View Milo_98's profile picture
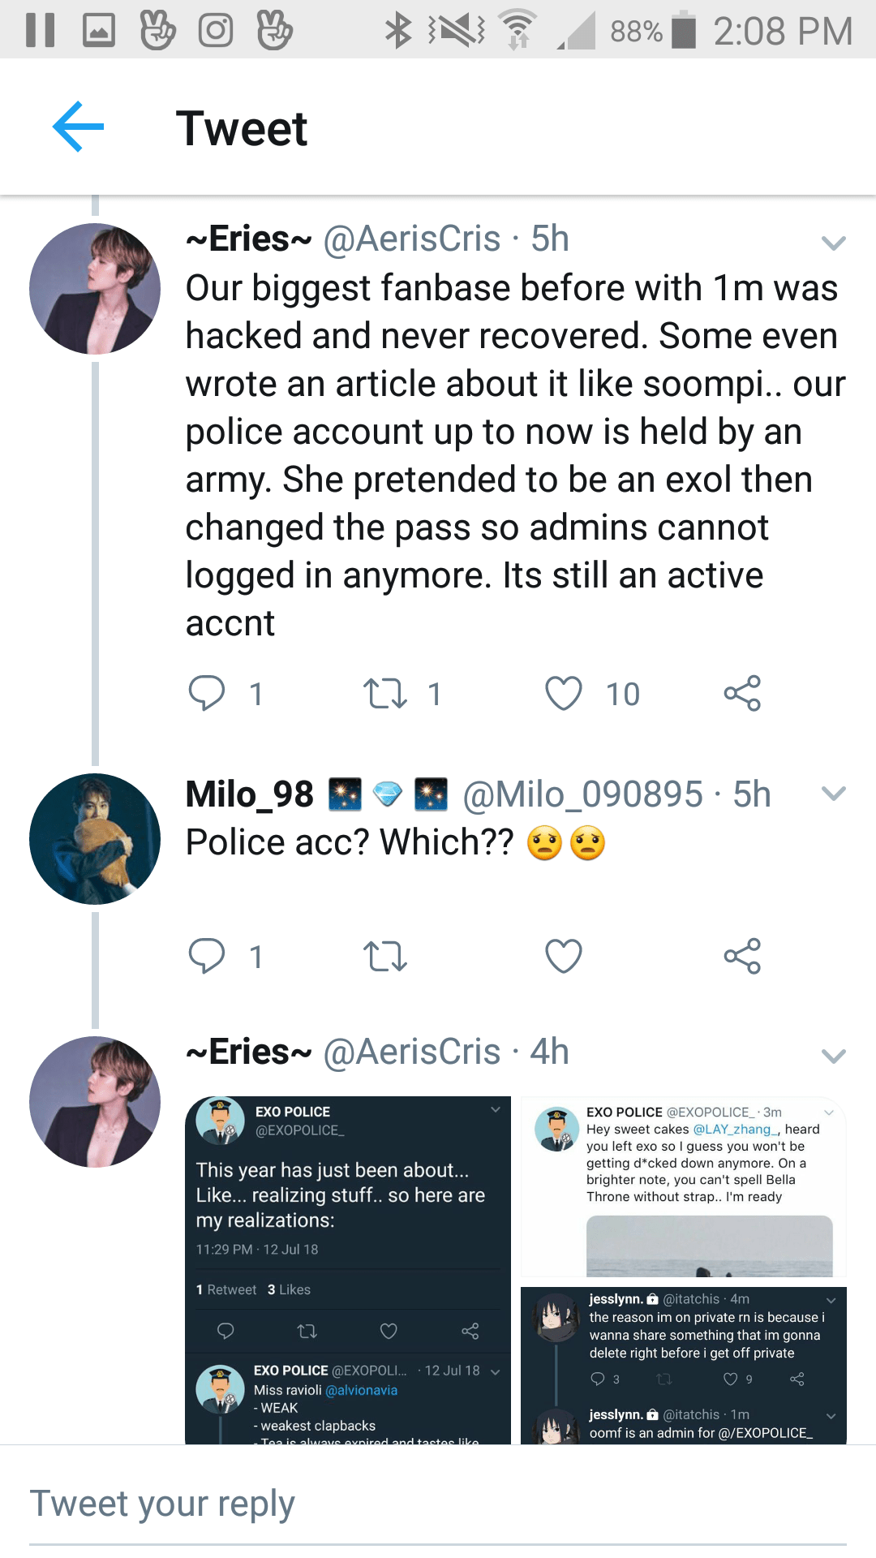Screen dimensions: 876x1558 point(95,839)
